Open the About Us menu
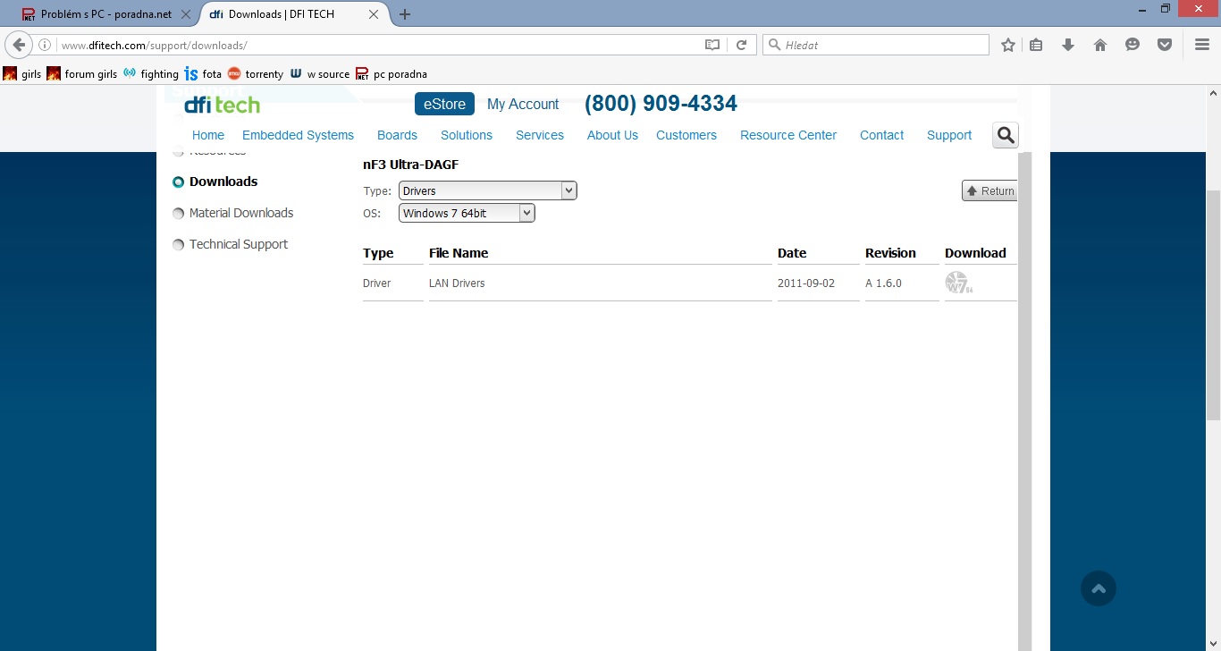This screenshot has width=1221, height=651. pyautogui.click(x=612, y=135)
